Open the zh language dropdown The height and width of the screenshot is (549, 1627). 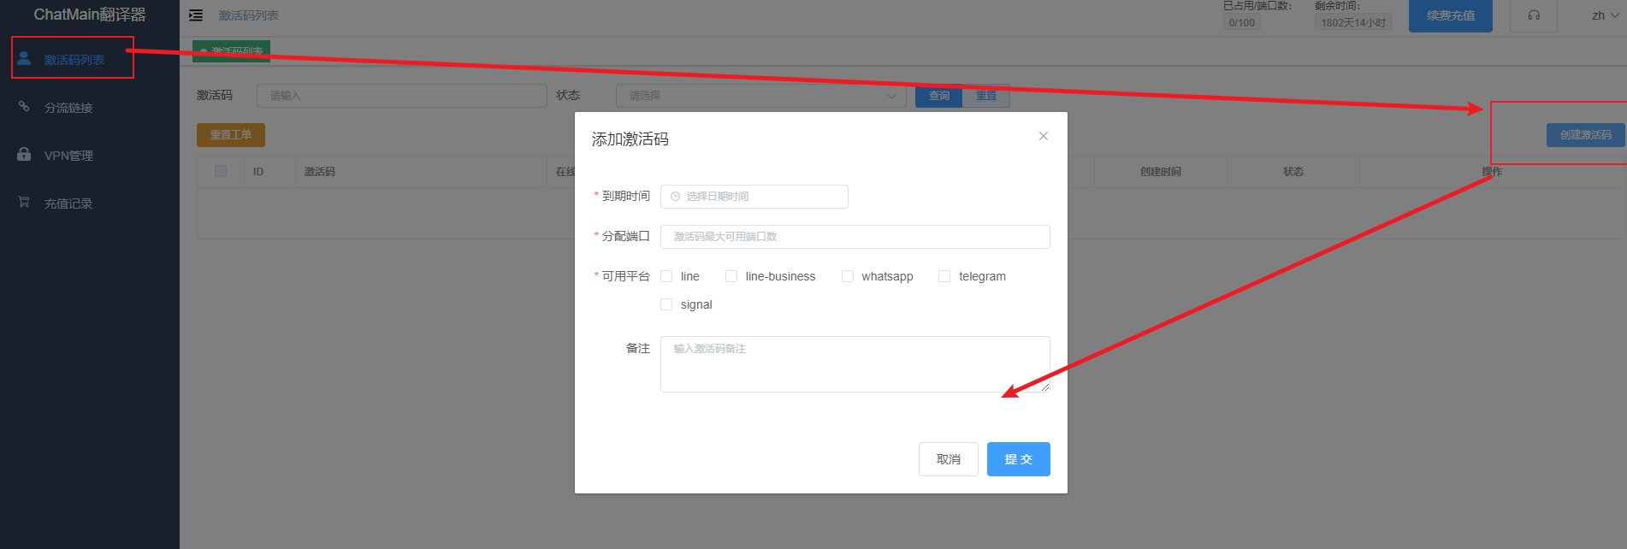(1605, 15)
